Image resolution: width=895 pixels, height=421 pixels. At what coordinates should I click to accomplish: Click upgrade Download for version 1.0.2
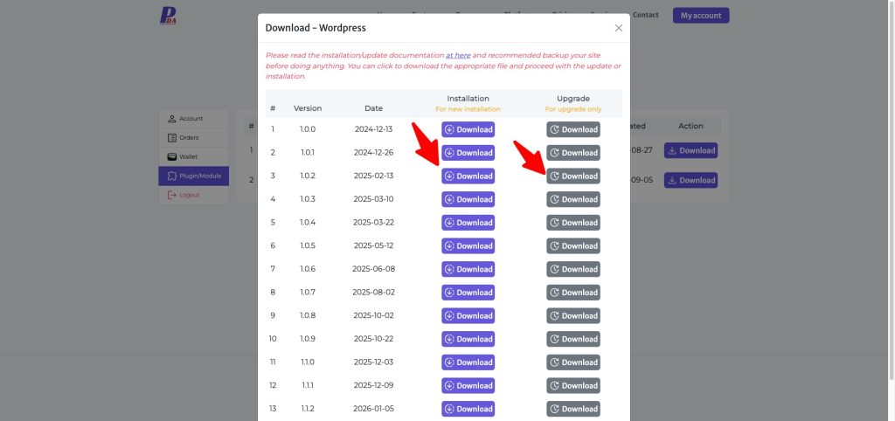coord(573,176)
